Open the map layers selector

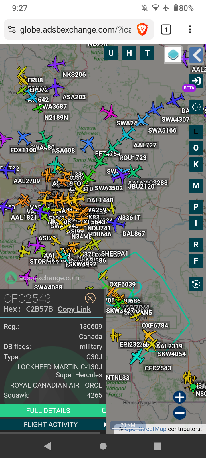coord(173,55)
